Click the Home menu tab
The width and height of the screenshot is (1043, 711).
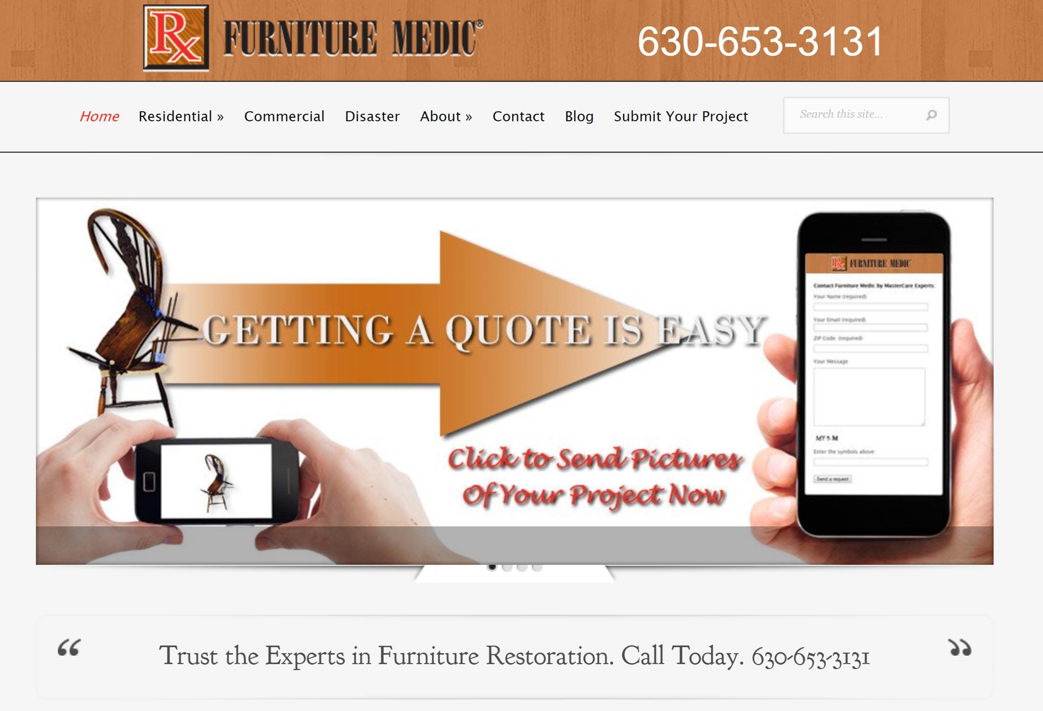pos(98,116)
